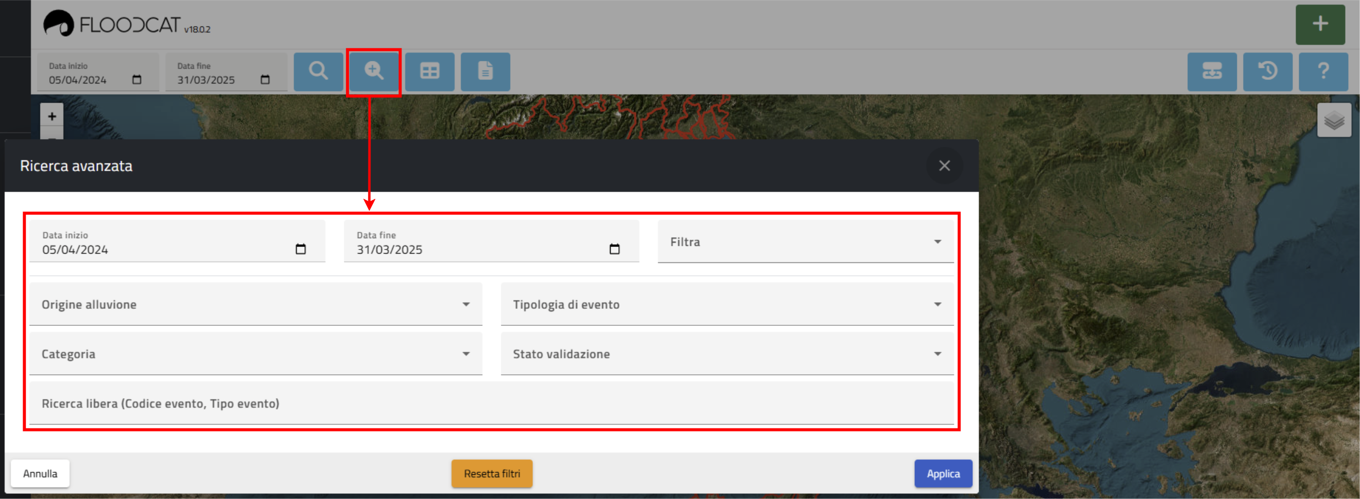
Task: Open the Categoria dropdown
Action: coord(256,354)
